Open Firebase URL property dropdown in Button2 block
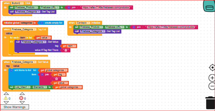This screenshot has height=111, width=215. (50, 7)
